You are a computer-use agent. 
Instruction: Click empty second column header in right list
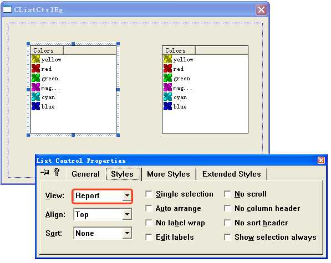click(222, 50)
